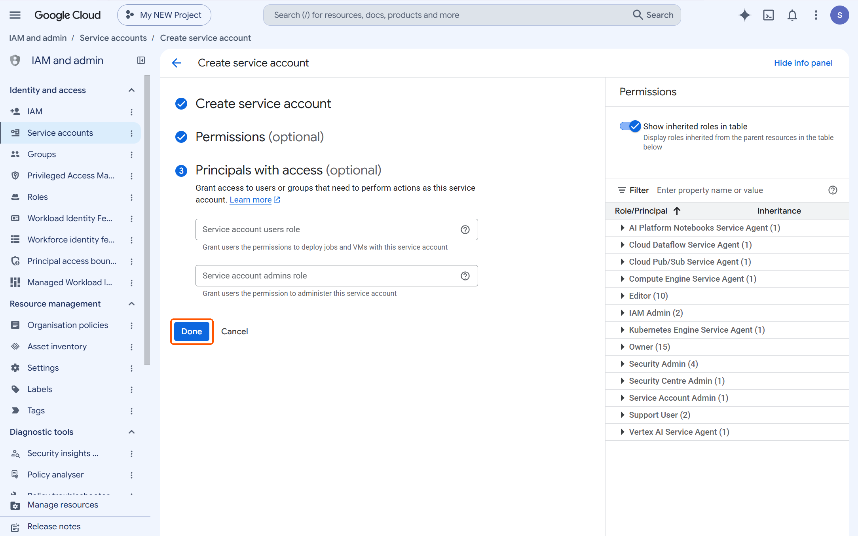The height and width of the screenshot is (536, 858).
Task: Click the Inheritance column header
Action: coord(779,211)
